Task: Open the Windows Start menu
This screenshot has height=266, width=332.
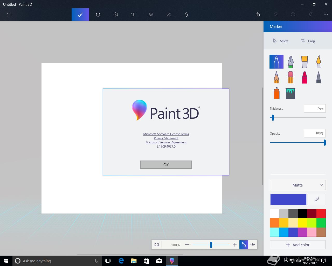Action: coord(6,261)
